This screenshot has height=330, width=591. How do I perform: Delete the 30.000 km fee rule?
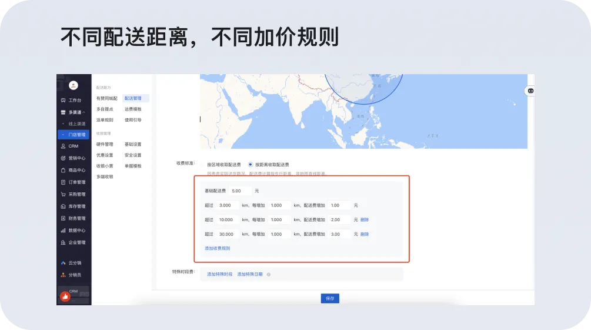point(365,234)
